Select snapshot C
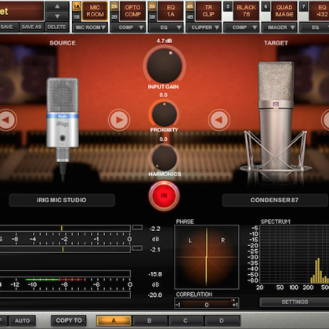 [x=186, y=320]
